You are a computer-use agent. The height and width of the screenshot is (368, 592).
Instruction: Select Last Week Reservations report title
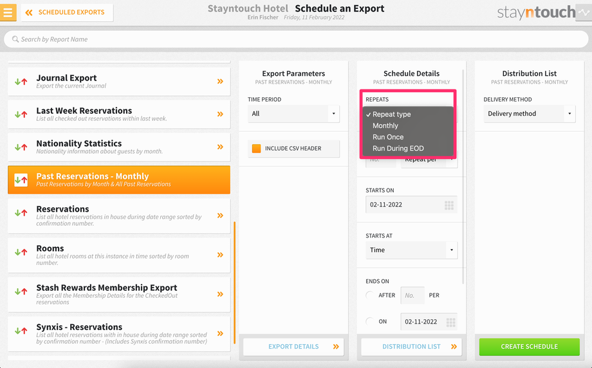[x=84, y=111]
